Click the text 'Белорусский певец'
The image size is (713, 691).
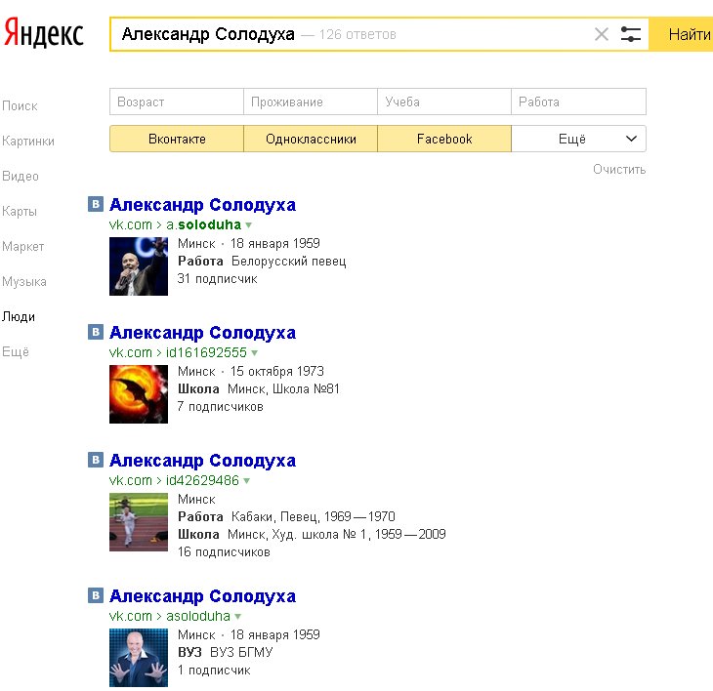pyautogui.click(x=289, y=262)
